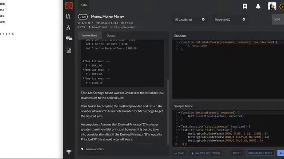Collapse Test.it Basic tests fold arrow

pos(179,130)
